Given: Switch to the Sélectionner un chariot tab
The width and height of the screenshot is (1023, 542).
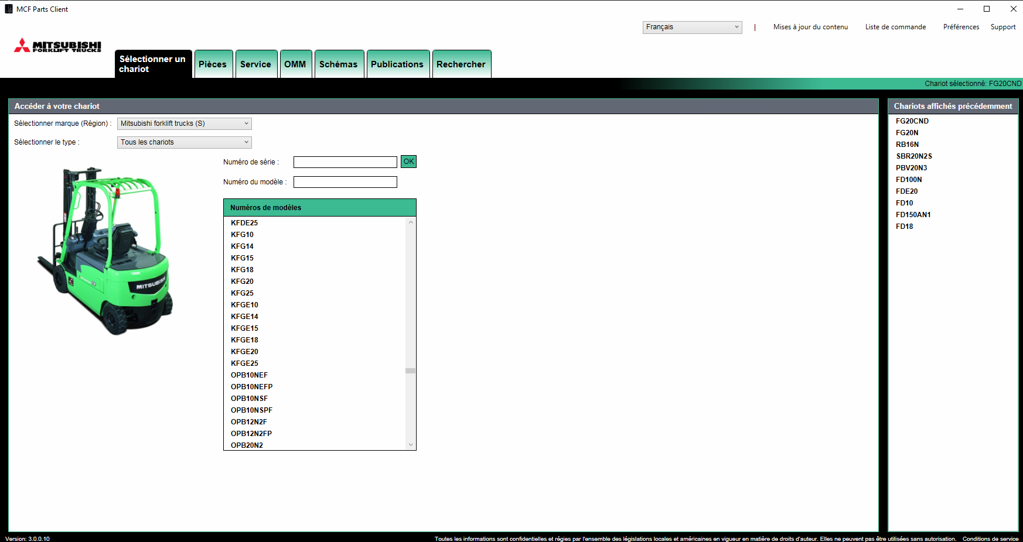Looking at the screenshot, I should tap(154, 64).
